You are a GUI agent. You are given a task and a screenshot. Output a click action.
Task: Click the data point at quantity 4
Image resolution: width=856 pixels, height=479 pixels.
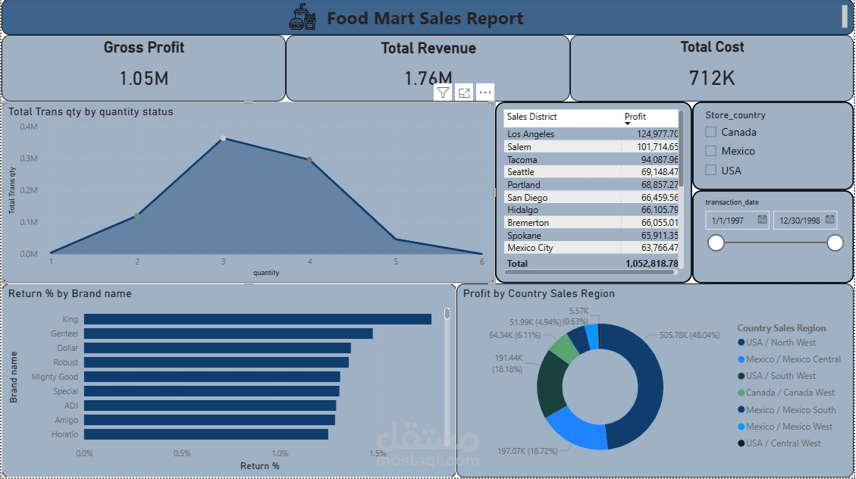pyautogui.click(x=309, y=160)
